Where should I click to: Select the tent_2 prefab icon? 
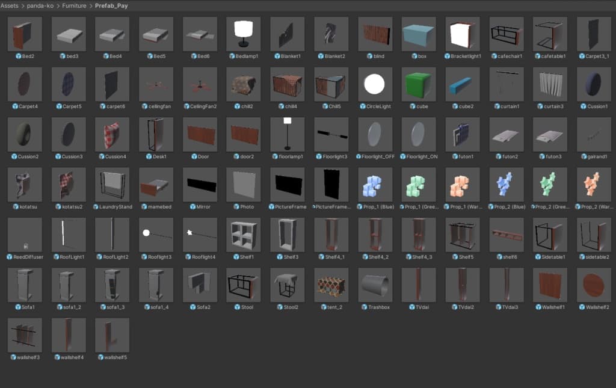click(331, 285)
